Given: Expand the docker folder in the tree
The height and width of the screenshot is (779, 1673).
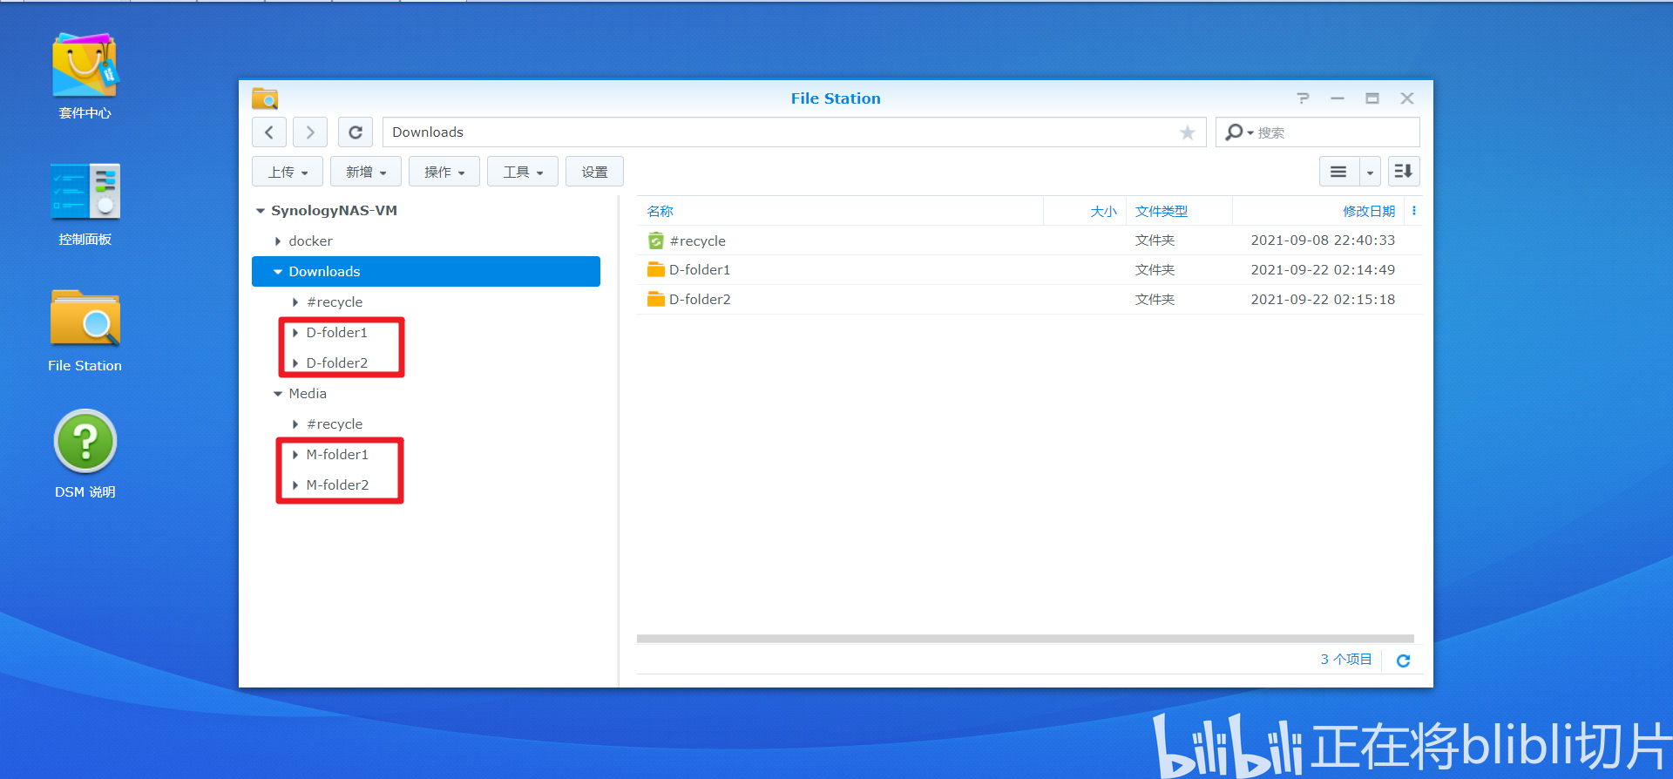Looking at the screenshot, I should tap(278, 241).
